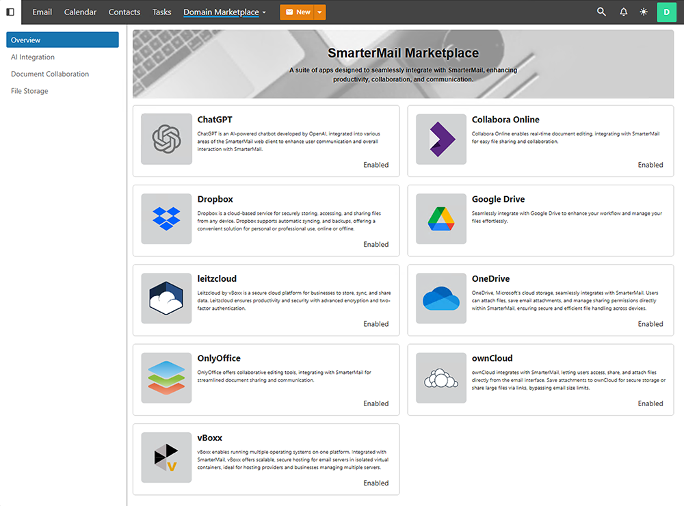
Task: Open the leitzcloud card title
Action: point(217,278)
